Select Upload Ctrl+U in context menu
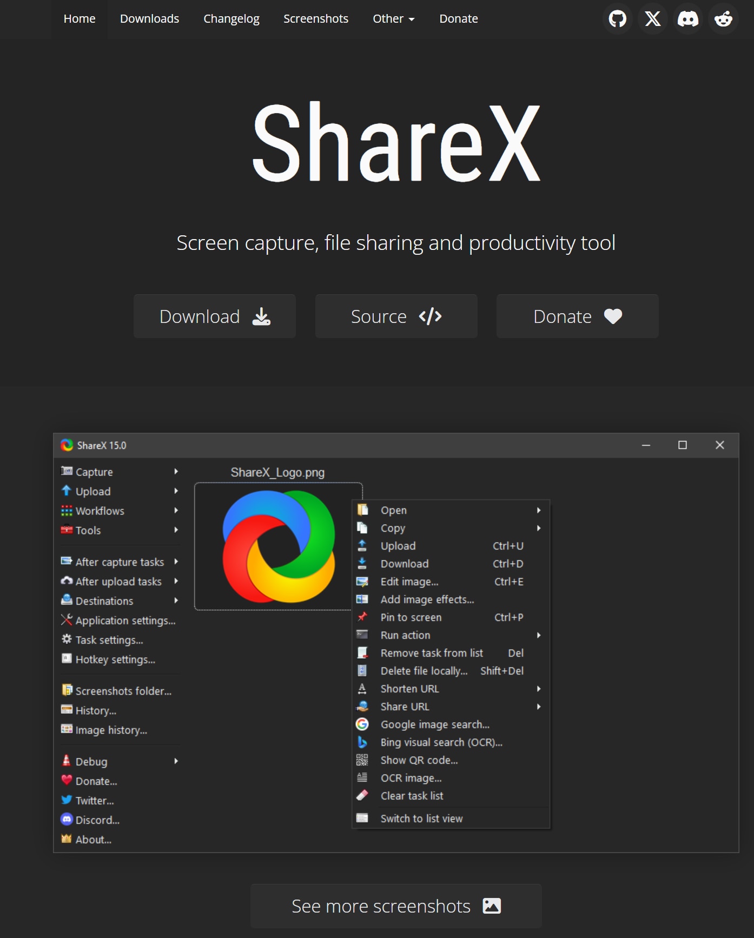754x938 pixels. coord(451,545)
